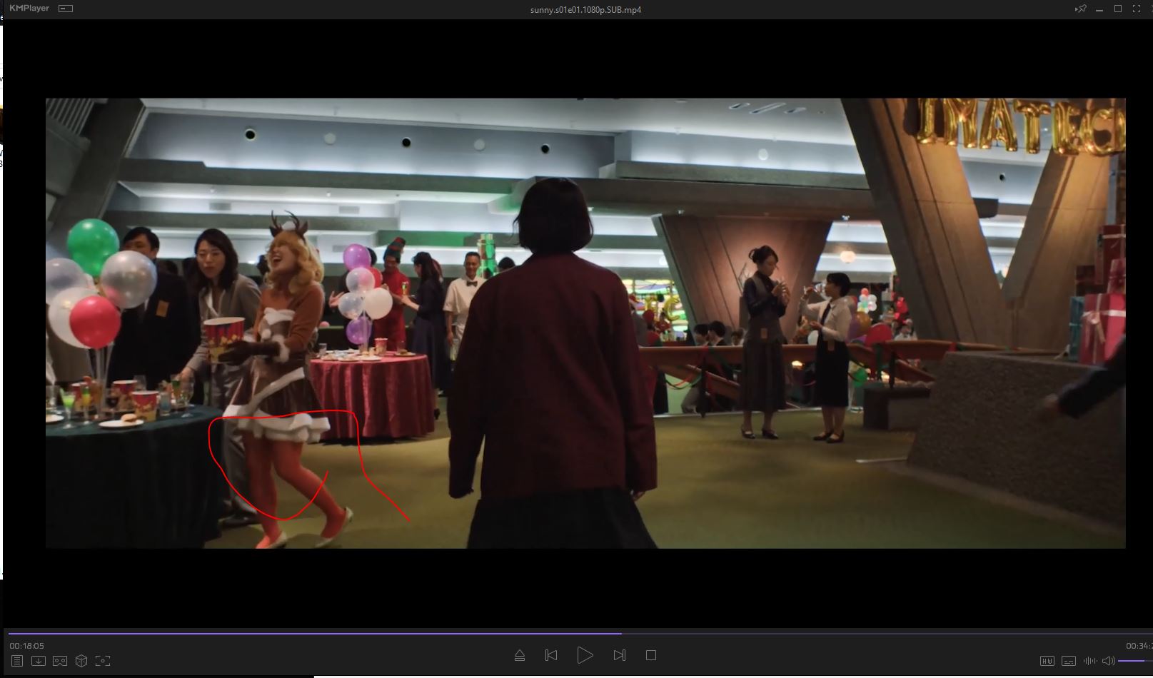
Task: Click the volume slider bar
Action: (1135, 661)
